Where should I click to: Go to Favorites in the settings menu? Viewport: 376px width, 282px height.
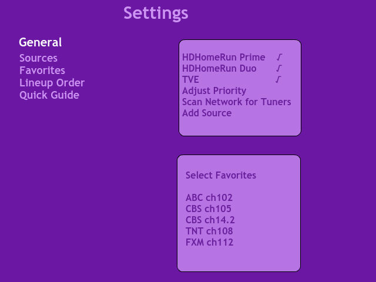point(42,70)
